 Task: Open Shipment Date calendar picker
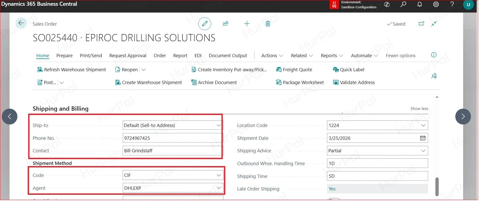pyautogui.click(x=423, y=138)
